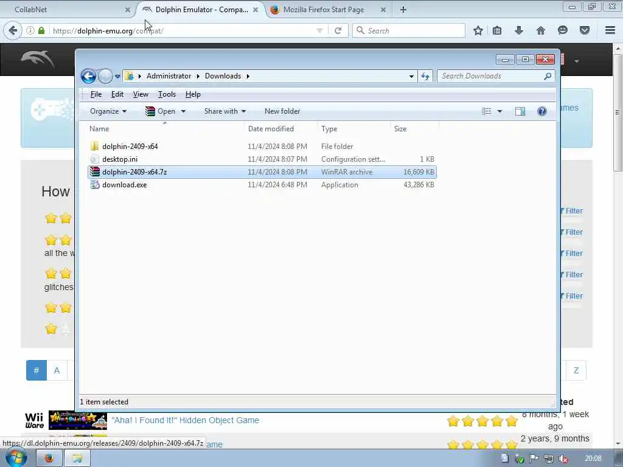Click the Firefox Search box
Image resolution: width=623 pixels, height=467 pixels.
409,30
